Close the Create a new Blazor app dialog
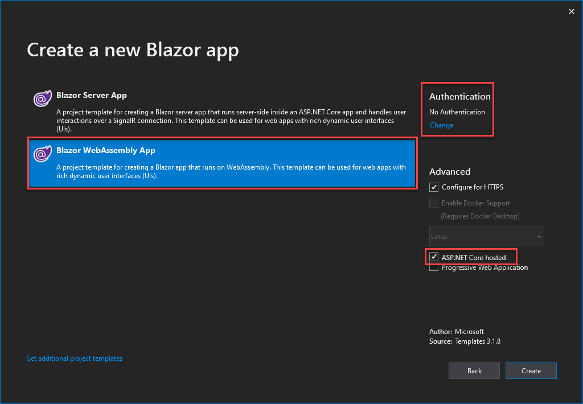 click(571, 11)
